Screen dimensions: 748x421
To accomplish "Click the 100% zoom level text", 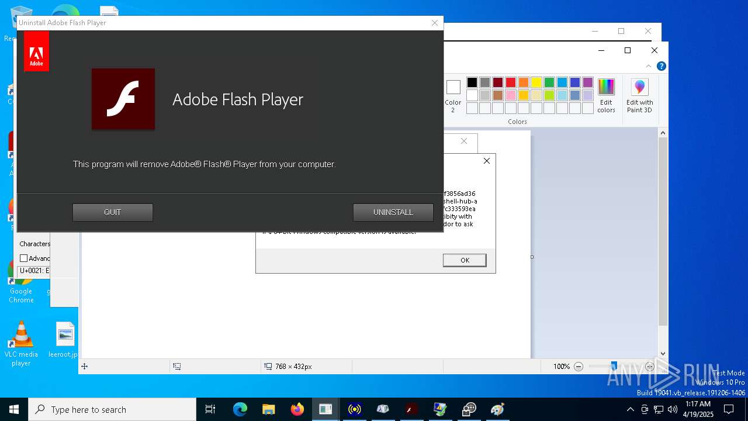I will [x=562, y=367].
